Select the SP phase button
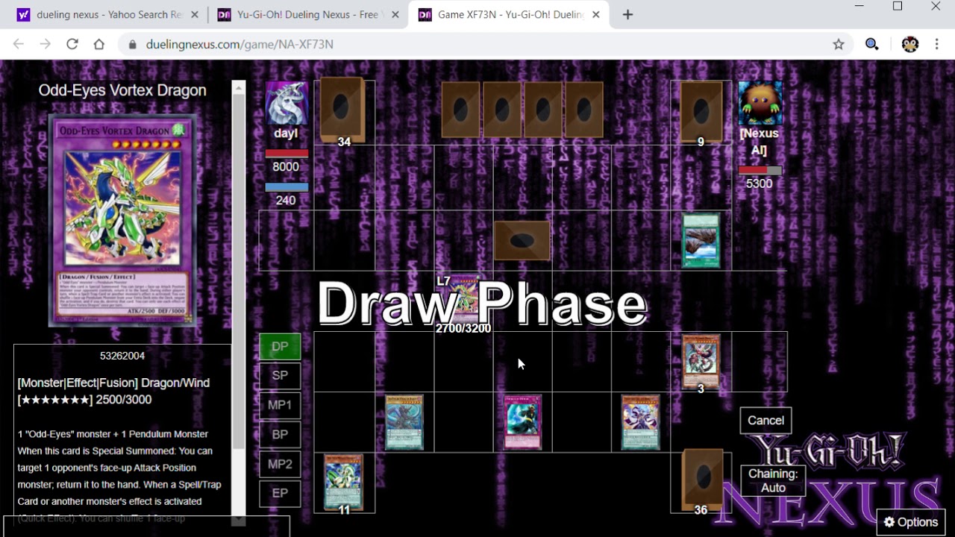 click(x=280, y=375)
